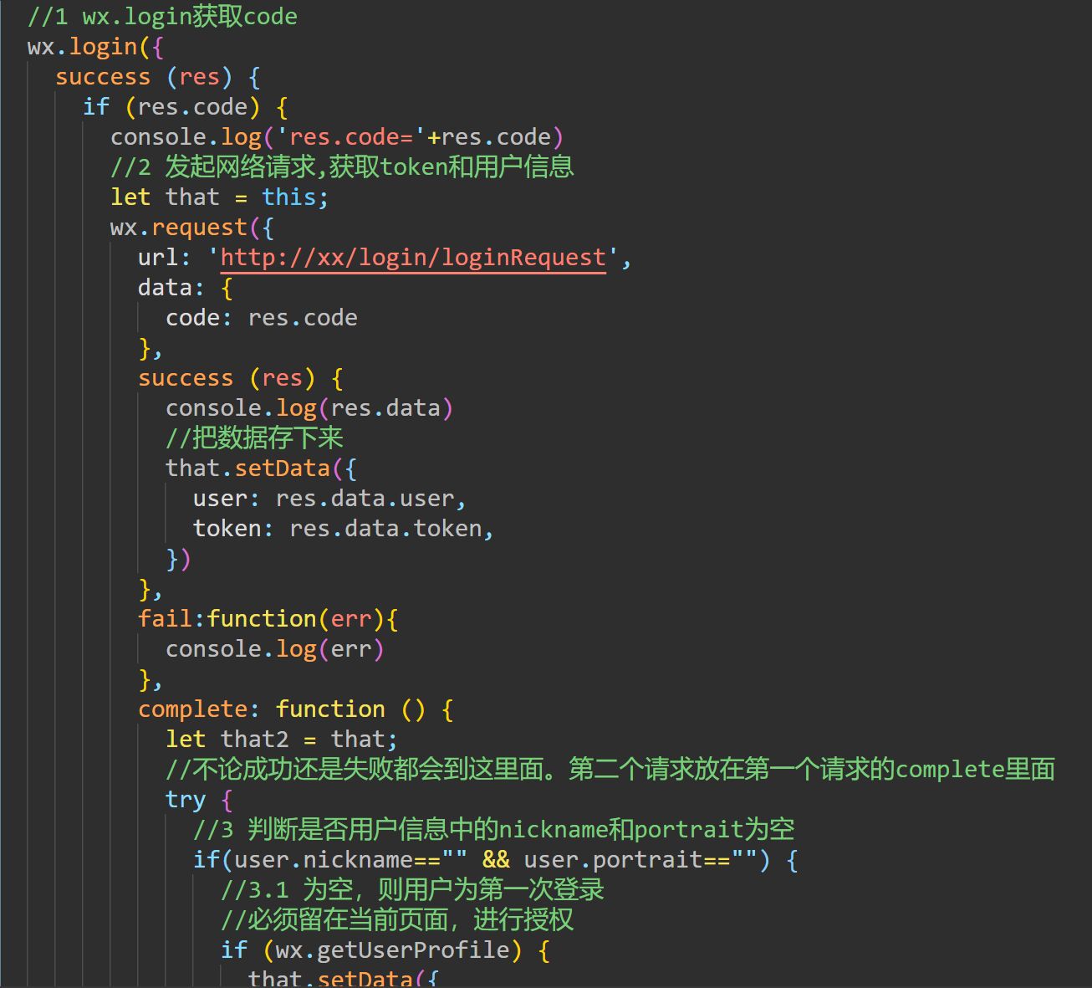This screenshot has width=1092, height=988.
Task: Click the comment '//2 发起网络请求,获取token和用户信息'
Action: [342, 167]
